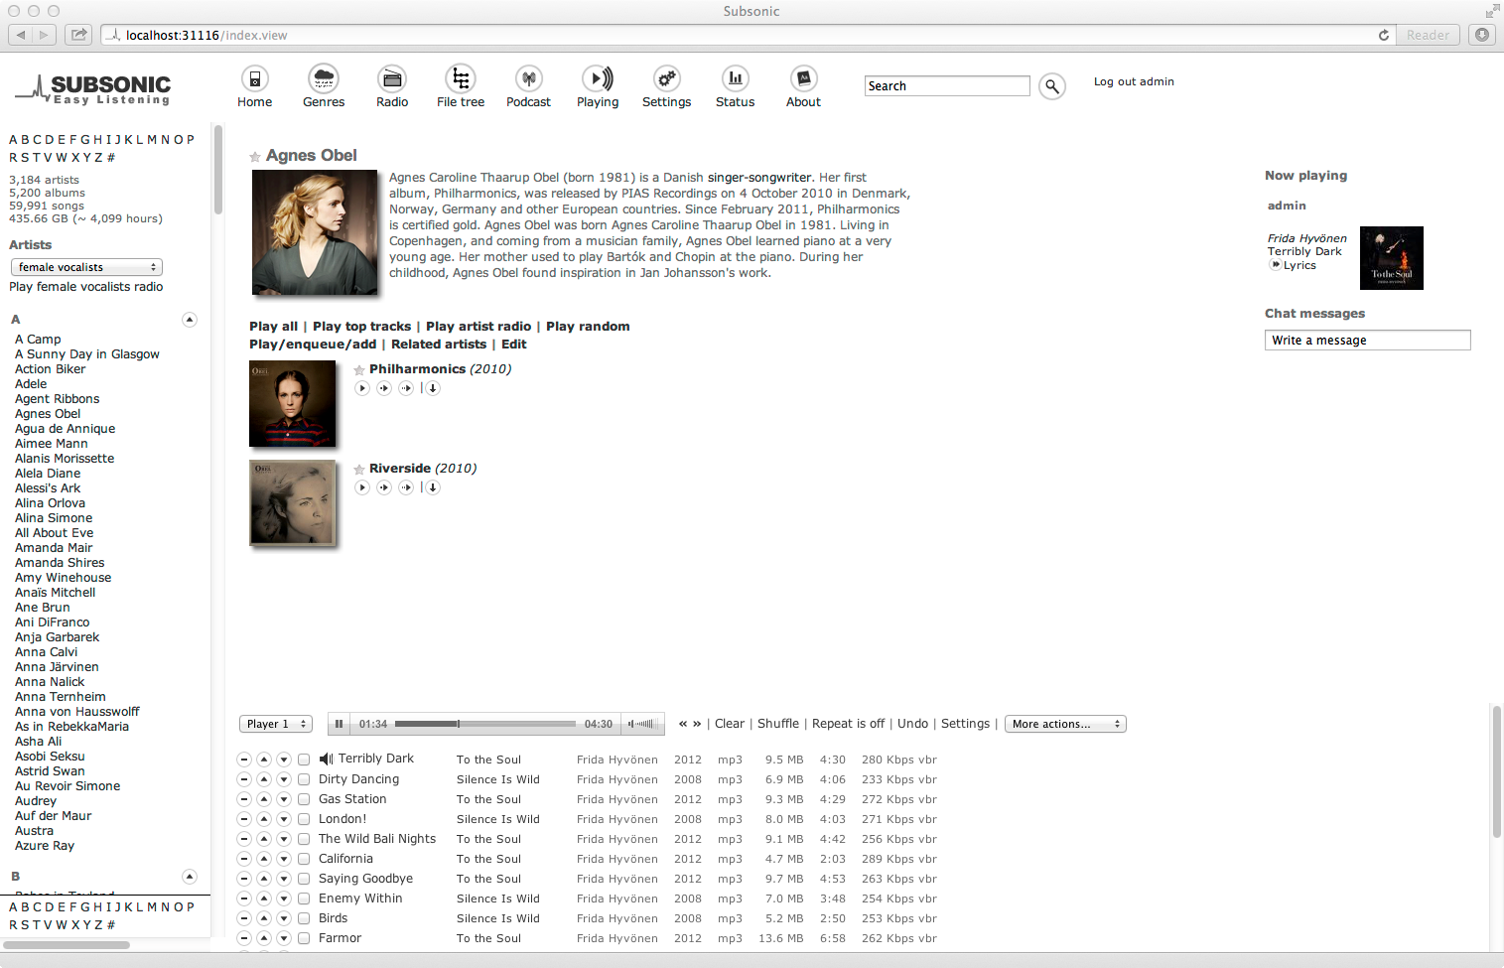
Task: Open the Settings gear icon in toolbar
Action: point(666,78)
